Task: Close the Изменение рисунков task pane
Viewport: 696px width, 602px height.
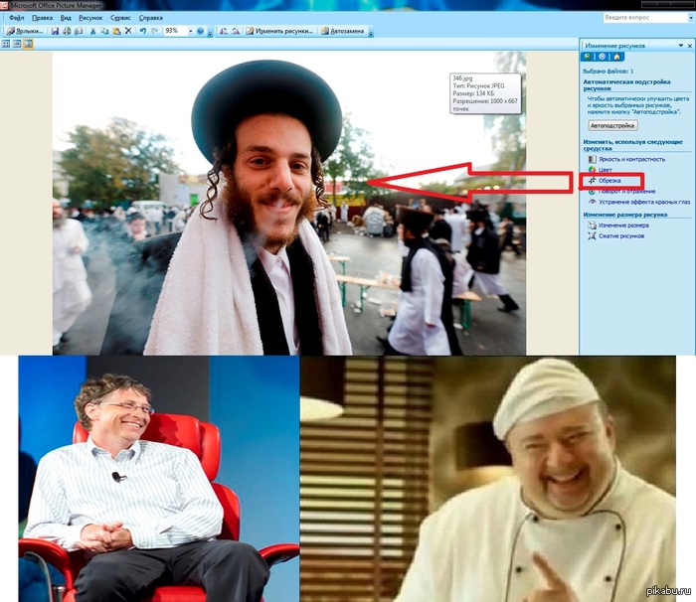Action: click(690, 46)
